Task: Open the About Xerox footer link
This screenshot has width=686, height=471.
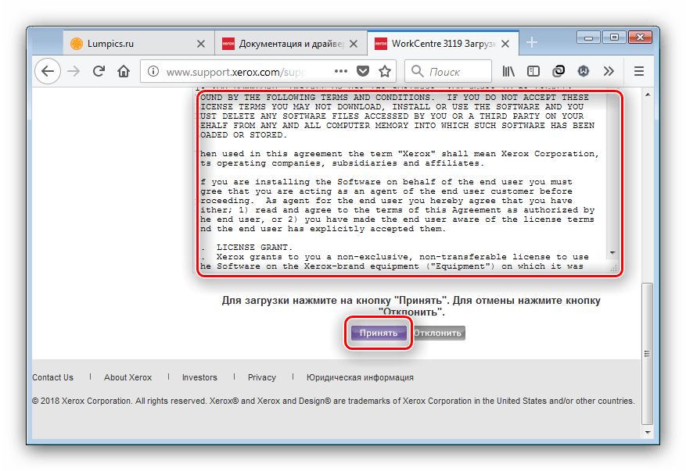Action: (128, 377)
